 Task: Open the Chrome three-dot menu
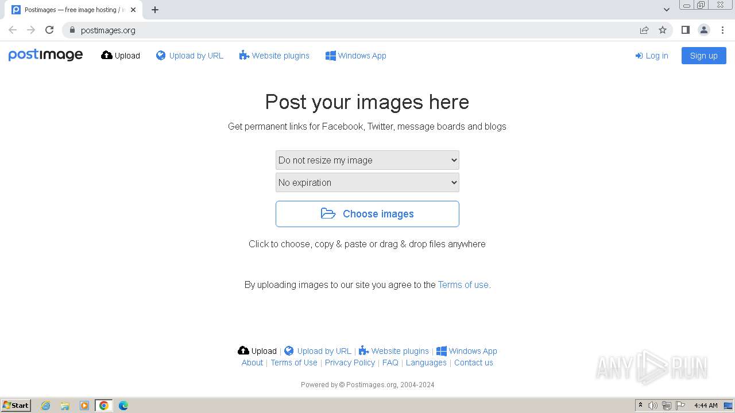pos(722,30)
